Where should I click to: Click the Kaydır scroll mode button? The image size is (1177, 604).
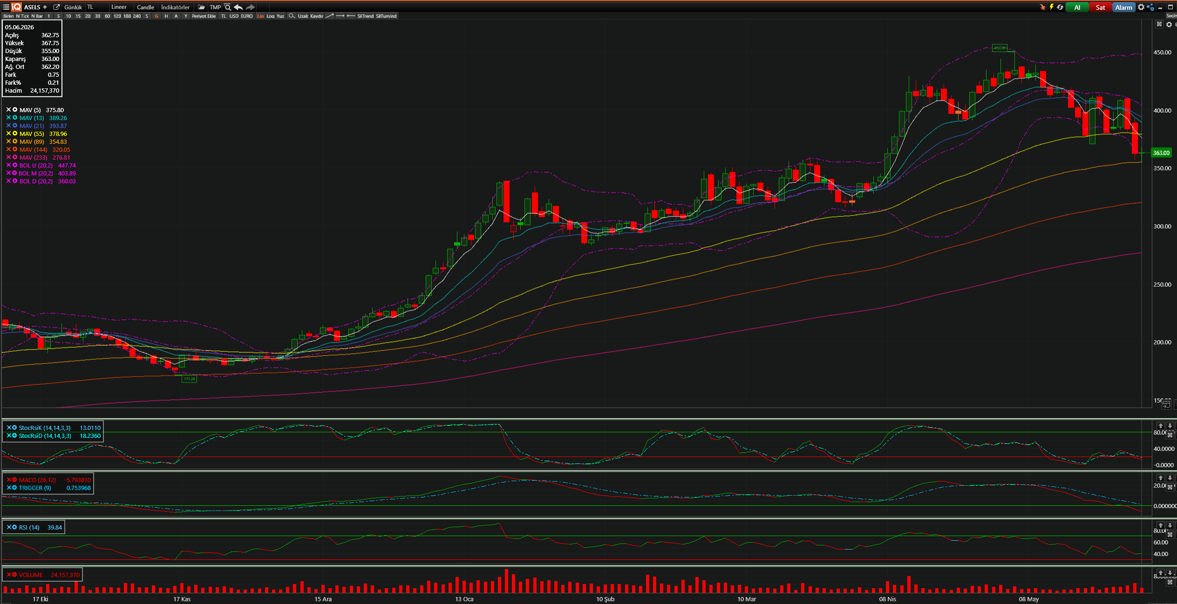click(x=317, y=16)
